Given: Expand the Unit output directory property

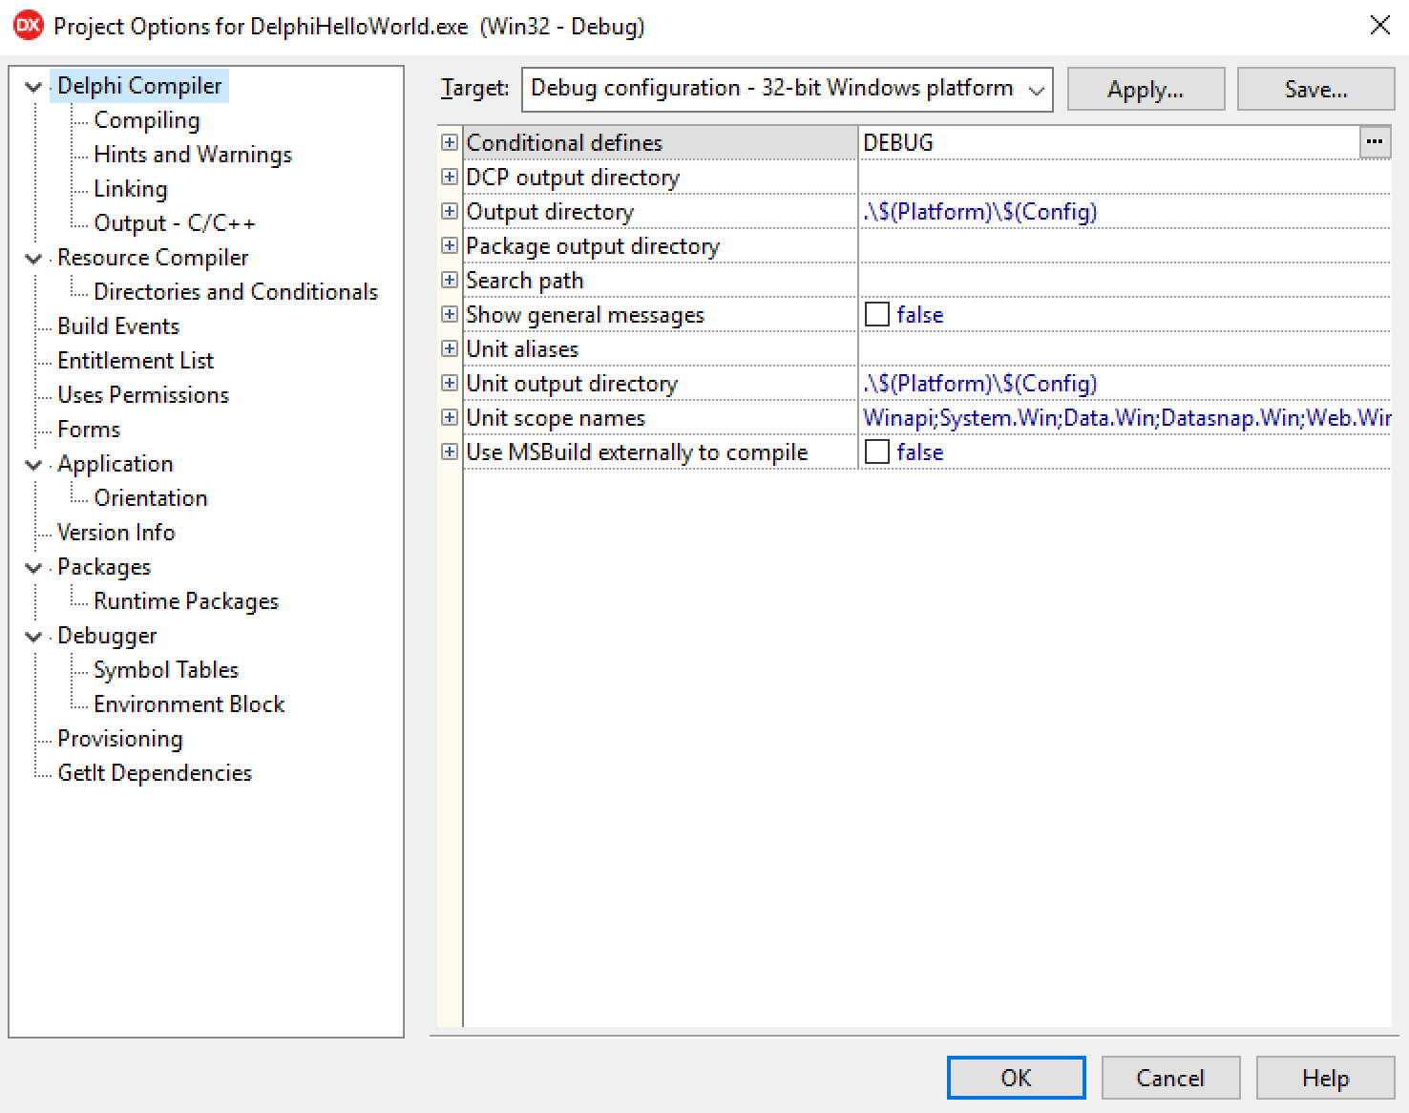Looking at the screenshot, I should 450,383.
